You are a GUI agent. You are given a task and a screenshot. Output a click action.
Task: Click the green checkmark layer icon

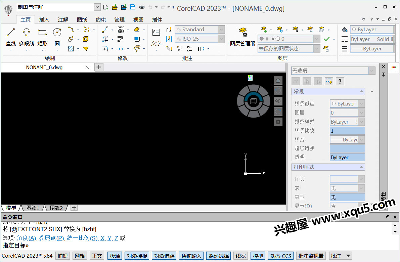point(326,39)
